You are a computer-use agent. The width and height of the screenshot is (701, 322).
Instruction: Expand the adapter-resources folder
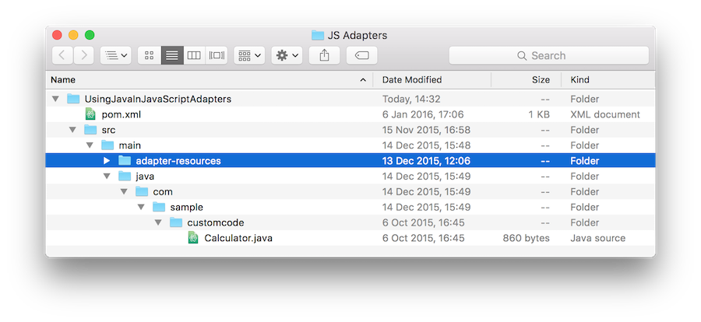(x=107, y=161)
